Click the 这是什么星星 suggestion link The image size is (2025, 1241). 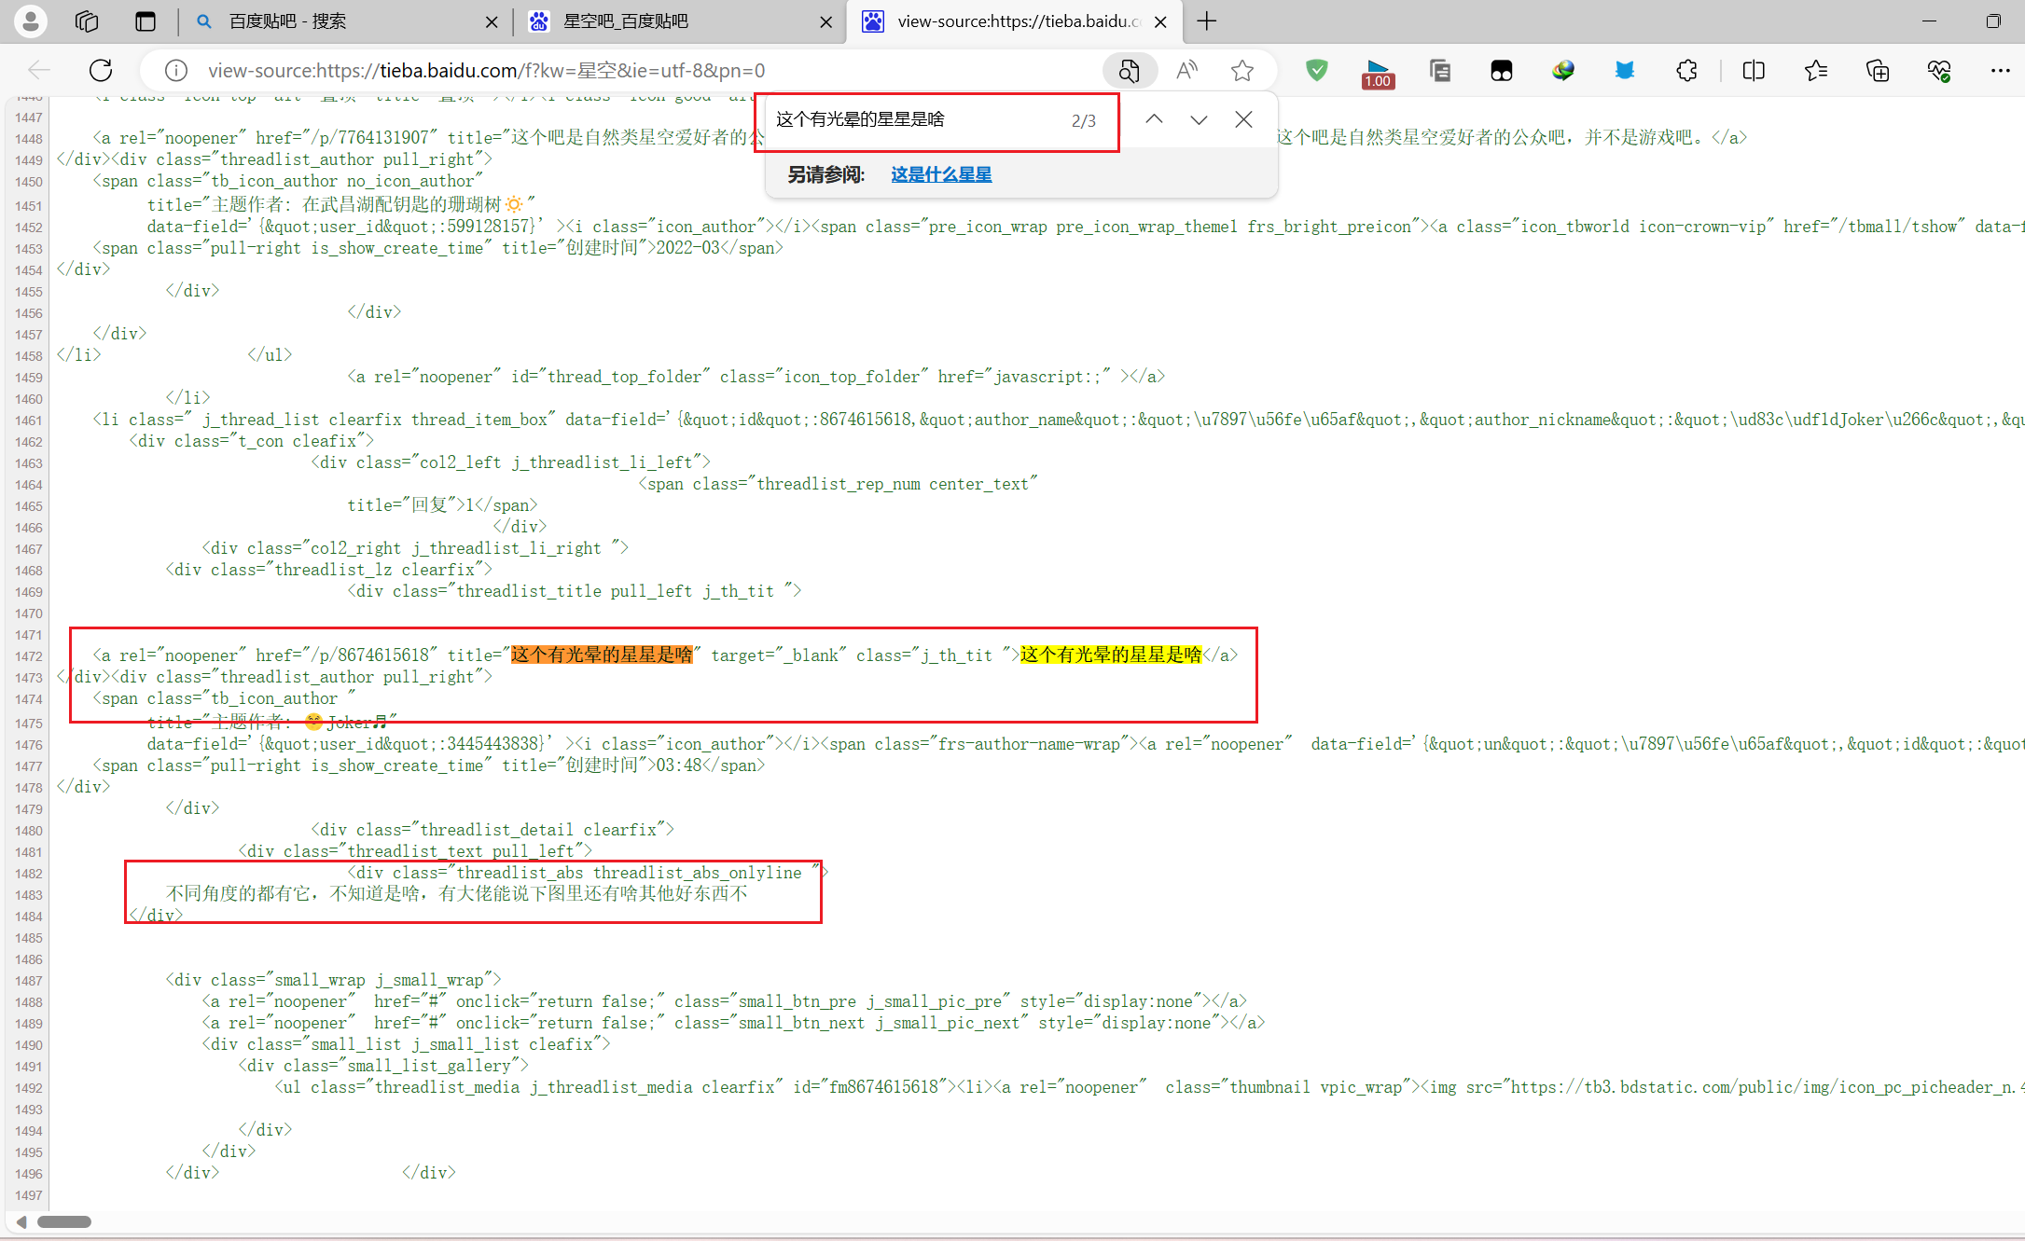(940, 174)
